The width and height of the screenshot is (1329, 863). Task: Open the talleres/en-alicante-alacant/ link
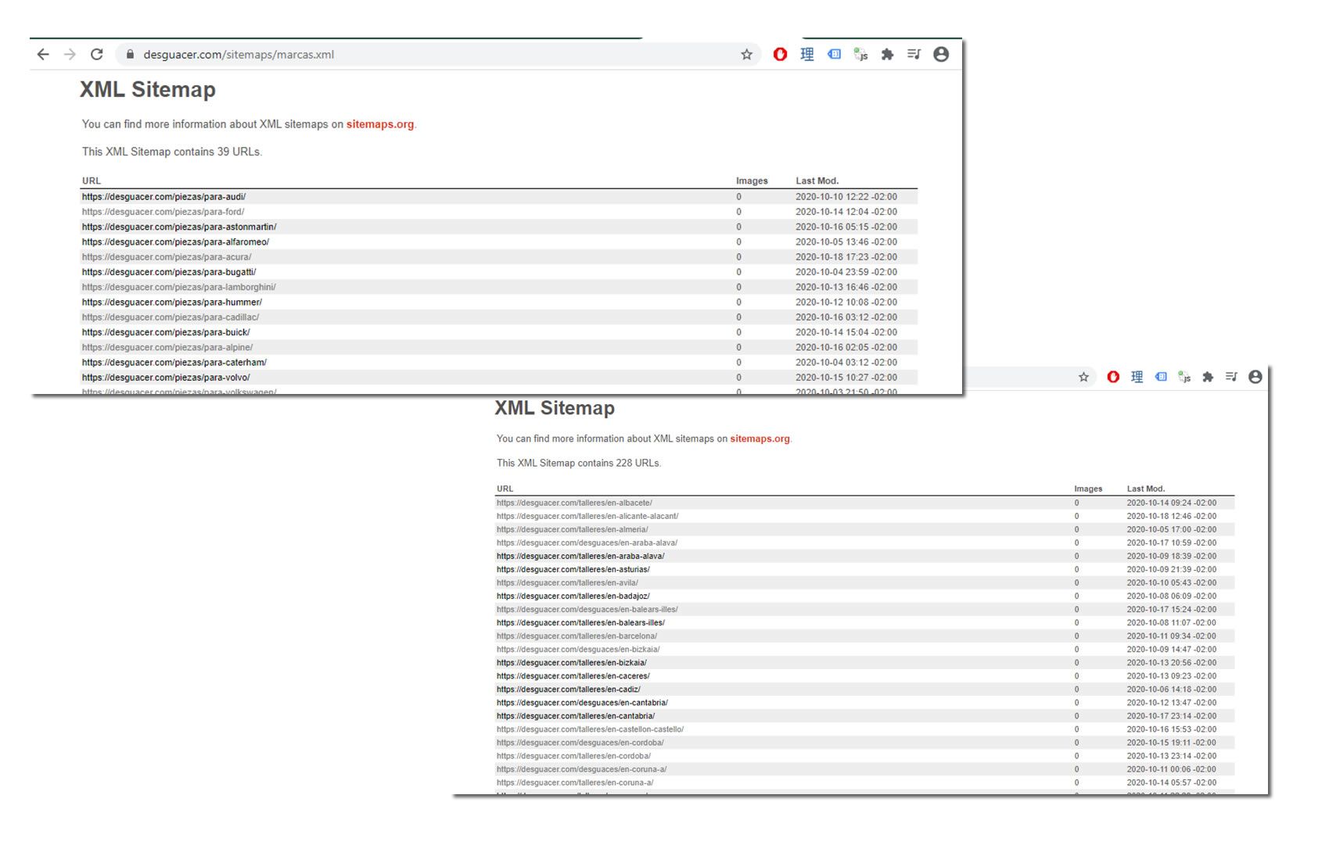(x=587, y=516)
